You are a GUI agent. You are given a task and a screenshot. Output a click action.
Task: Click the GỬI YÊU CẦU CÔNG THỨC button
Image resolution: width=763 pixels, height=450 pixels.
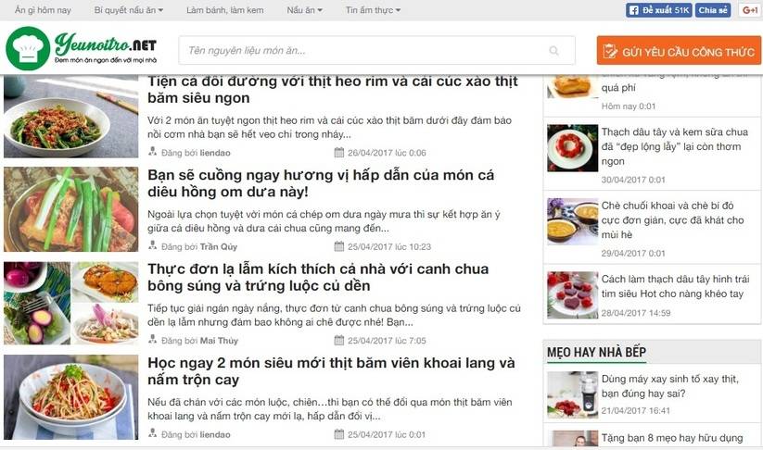[679, 51]
